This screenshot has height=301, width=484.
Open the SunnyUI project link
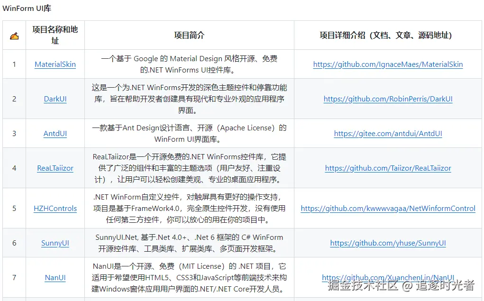[x=55, y=243]
